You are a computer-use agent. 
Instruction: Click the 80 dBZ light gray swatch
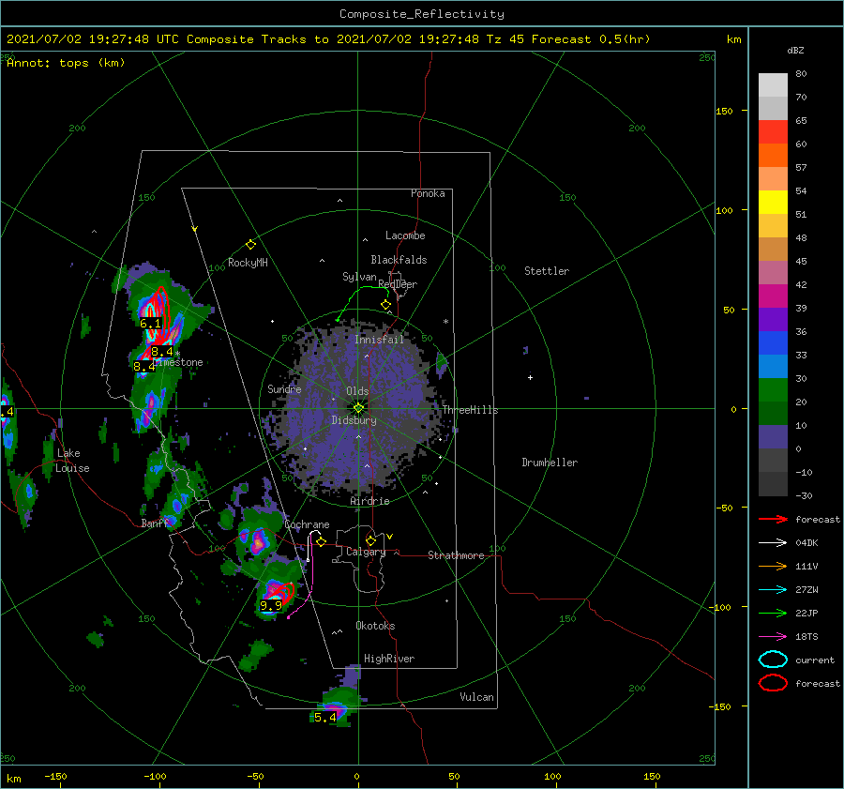click(x=773, y=85)
